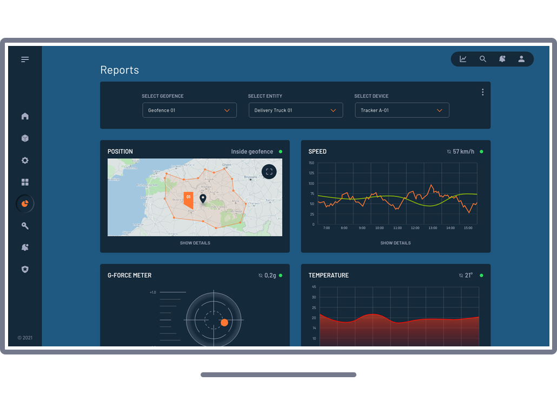557x415 pixels.
Task: Open the cube/packages sidebar icon
Action: pyautogui.click(x=25, y=138)
